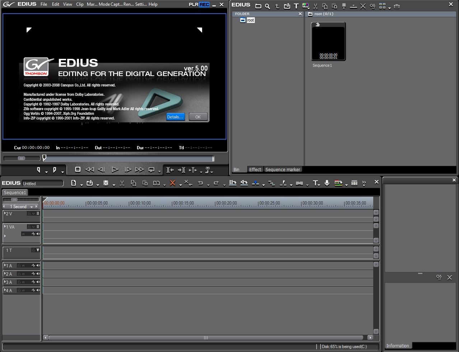Toggle the lock on the 1 VA track
This screenshot has width=459, height=352.
tap(29, 227)
